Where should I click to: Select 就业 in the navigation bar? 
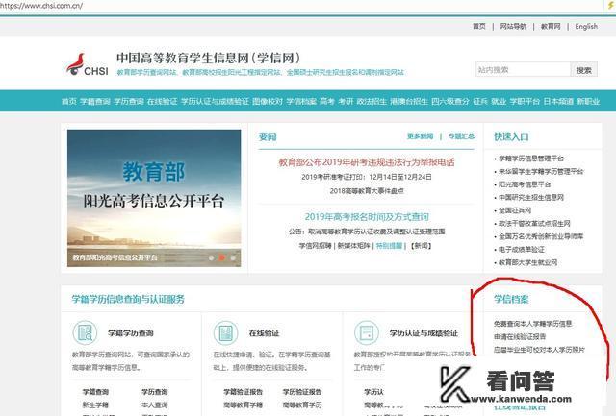coord(499,101)
